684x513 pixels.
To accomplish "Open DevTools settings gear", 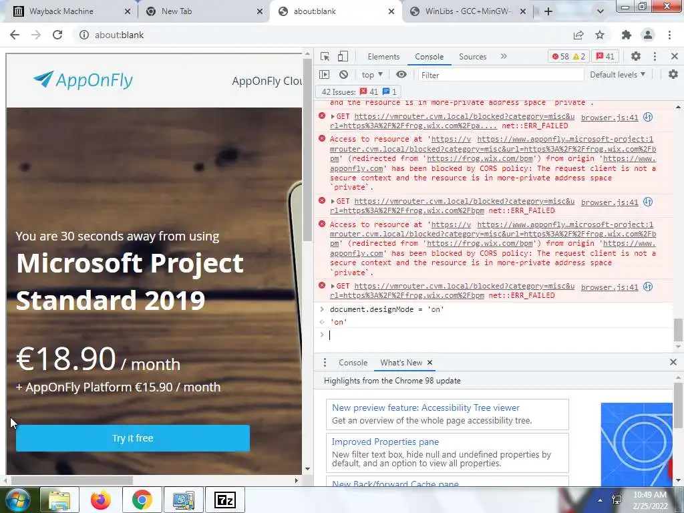I will point(636,56).
